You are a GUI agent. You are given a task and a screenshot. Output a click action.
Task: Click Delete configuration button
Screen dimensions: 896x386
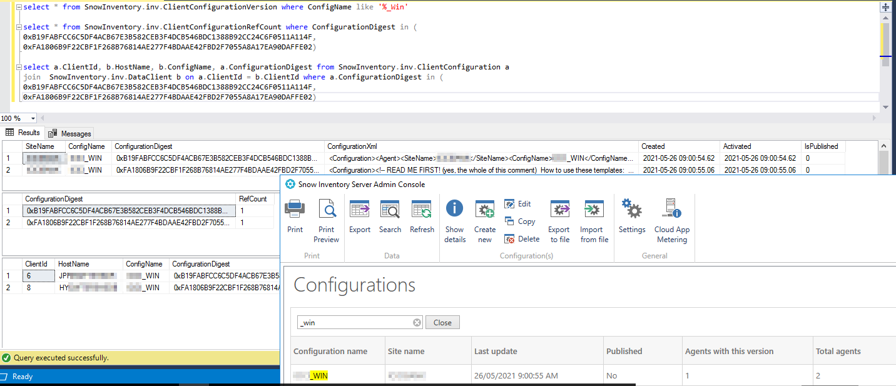pyautogui.click(x=522, y=239)
